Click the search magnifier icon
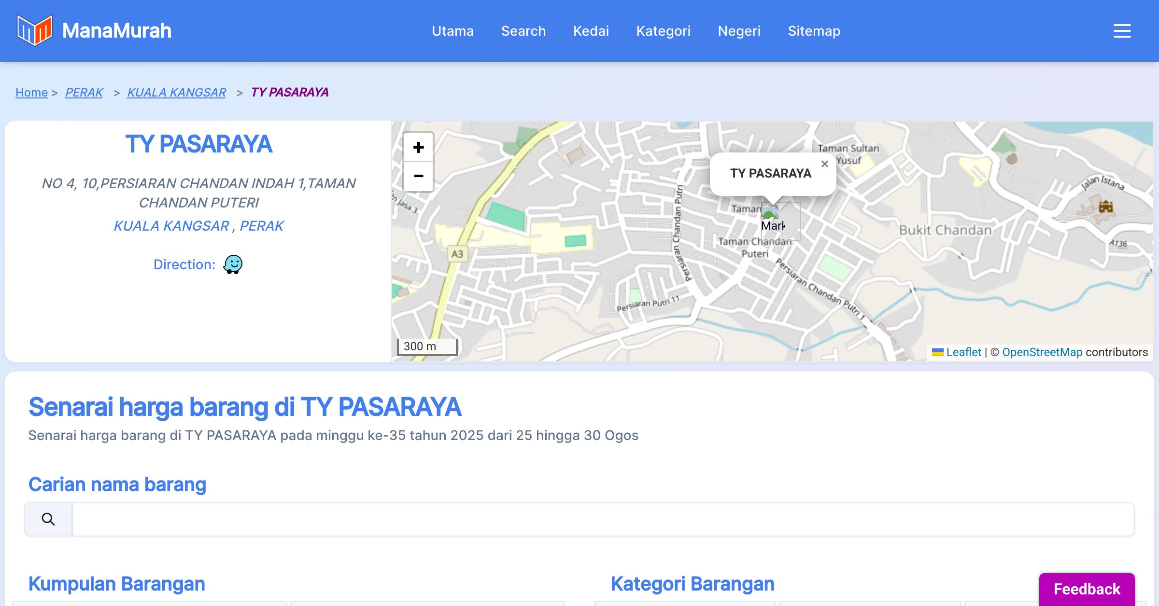1159x606 pixels. pyautogui.click(x=48, y=519)
